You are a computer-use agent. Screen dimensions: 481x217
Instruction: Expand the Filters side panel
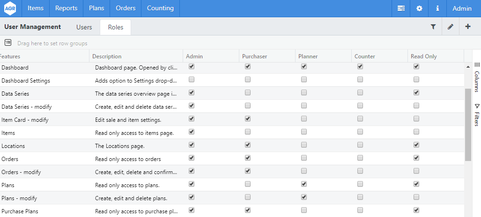click(477, 115)
